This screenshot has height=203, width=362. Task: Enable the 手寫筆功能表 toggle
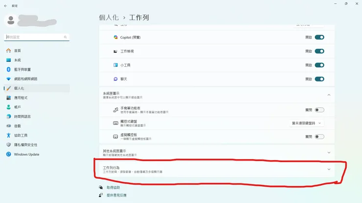click(319, 110)
